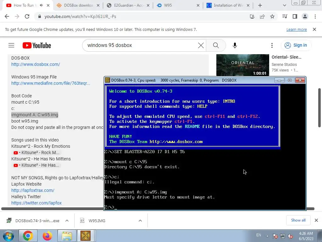Expand options for W95.IMG download item
322x242 pixels.
[140, 221]
